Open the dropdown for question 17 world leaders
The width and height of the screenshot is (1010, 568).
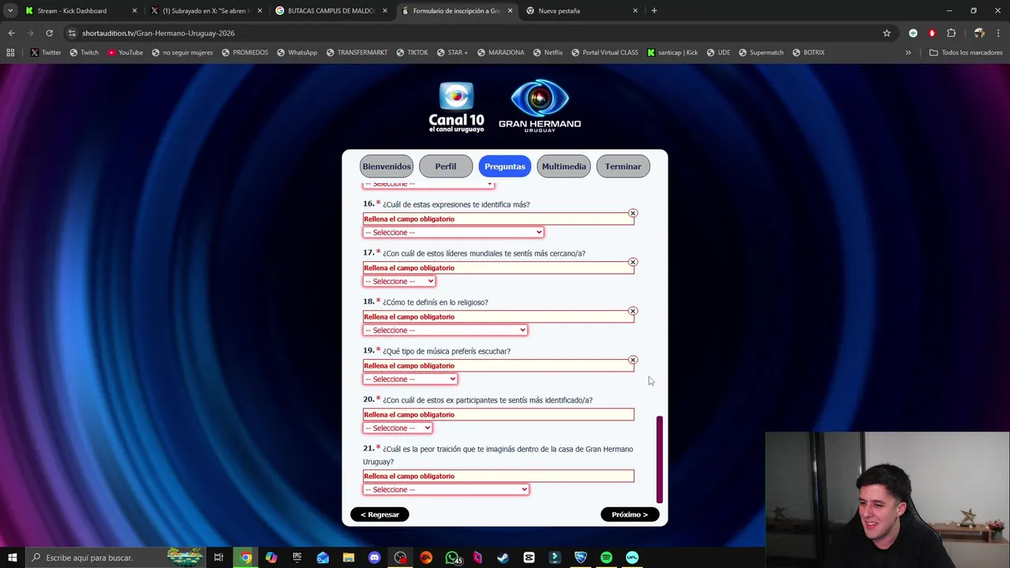click(399, 281)
